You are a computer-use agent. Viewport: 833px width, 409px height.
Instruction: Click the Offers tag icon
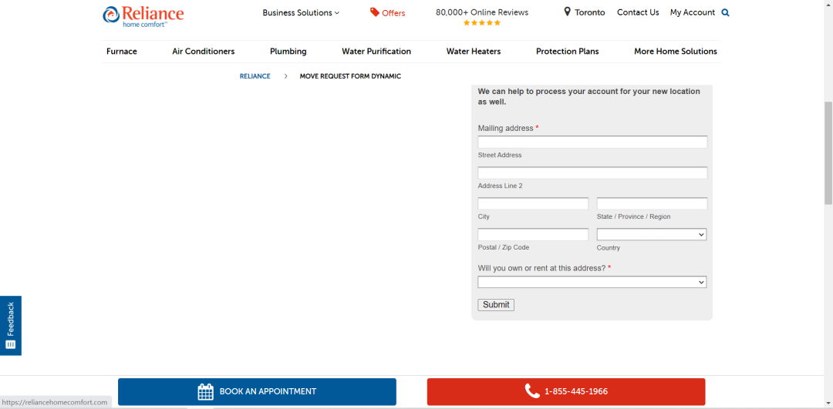click(375, 12)
